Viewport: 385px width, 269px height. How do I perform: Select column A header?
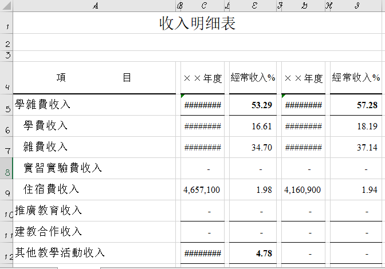coord(94,6)
